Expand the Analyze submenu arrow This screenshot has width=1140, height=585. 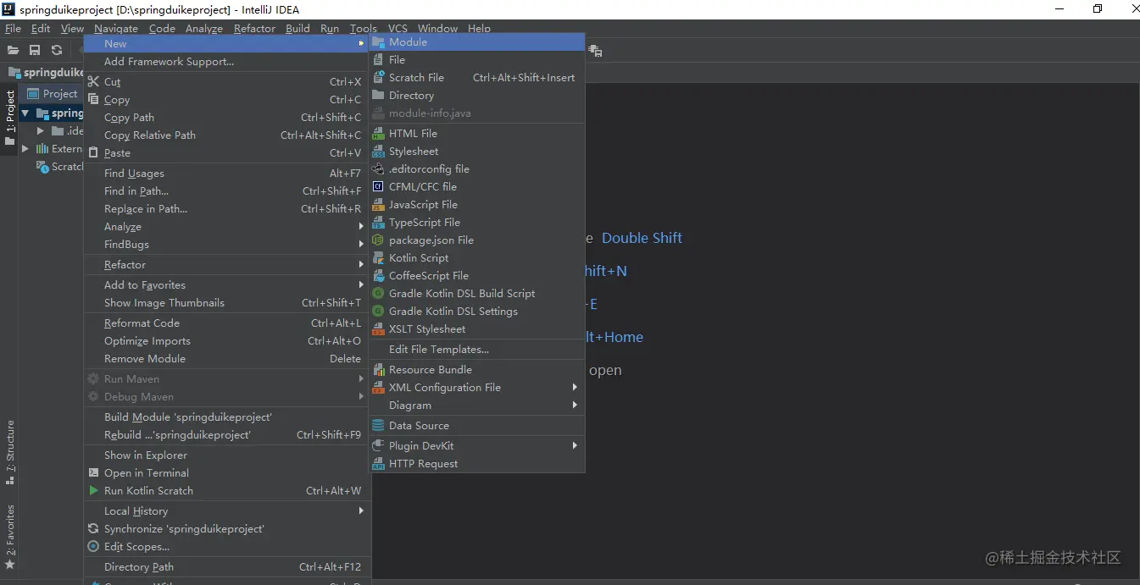[x=361, y=227]
